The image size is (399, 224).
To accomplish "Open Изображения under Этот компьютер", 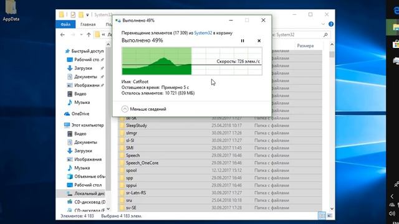I will tap(85, 159).
